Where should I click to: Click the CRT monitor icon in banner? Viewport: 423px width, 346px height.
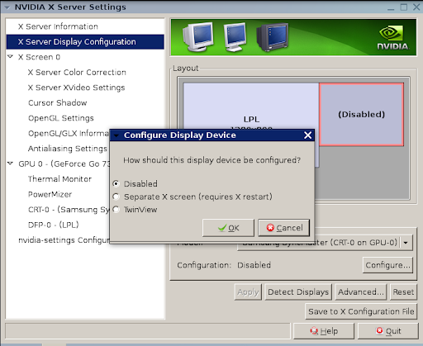pos(197,37)
